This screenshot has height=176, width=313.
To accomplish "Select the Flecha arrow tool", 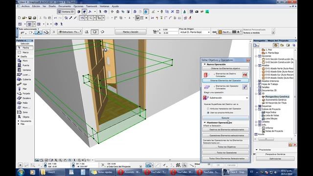I will tap(25, 48).
